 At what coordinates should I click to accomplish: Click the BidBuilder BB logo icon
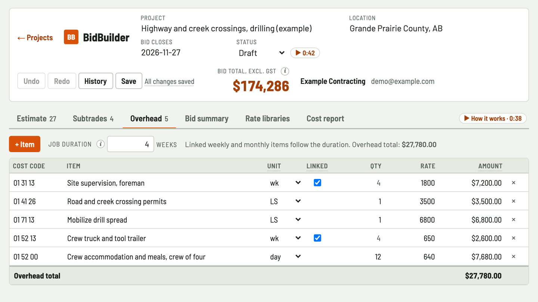pyautogui.click(x=71, y=37)
